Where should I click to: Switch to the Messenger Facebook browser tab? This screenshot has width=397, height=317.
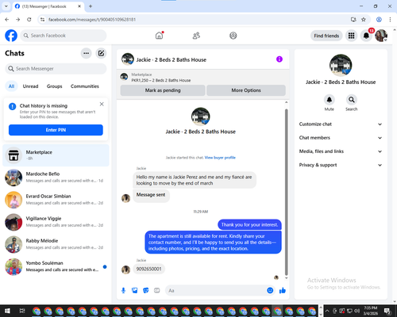tap(48, 6)
